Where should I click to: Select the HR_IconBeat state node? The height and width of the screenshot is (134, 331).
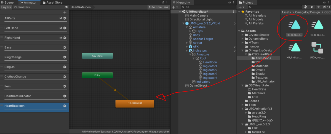point(135,104)
